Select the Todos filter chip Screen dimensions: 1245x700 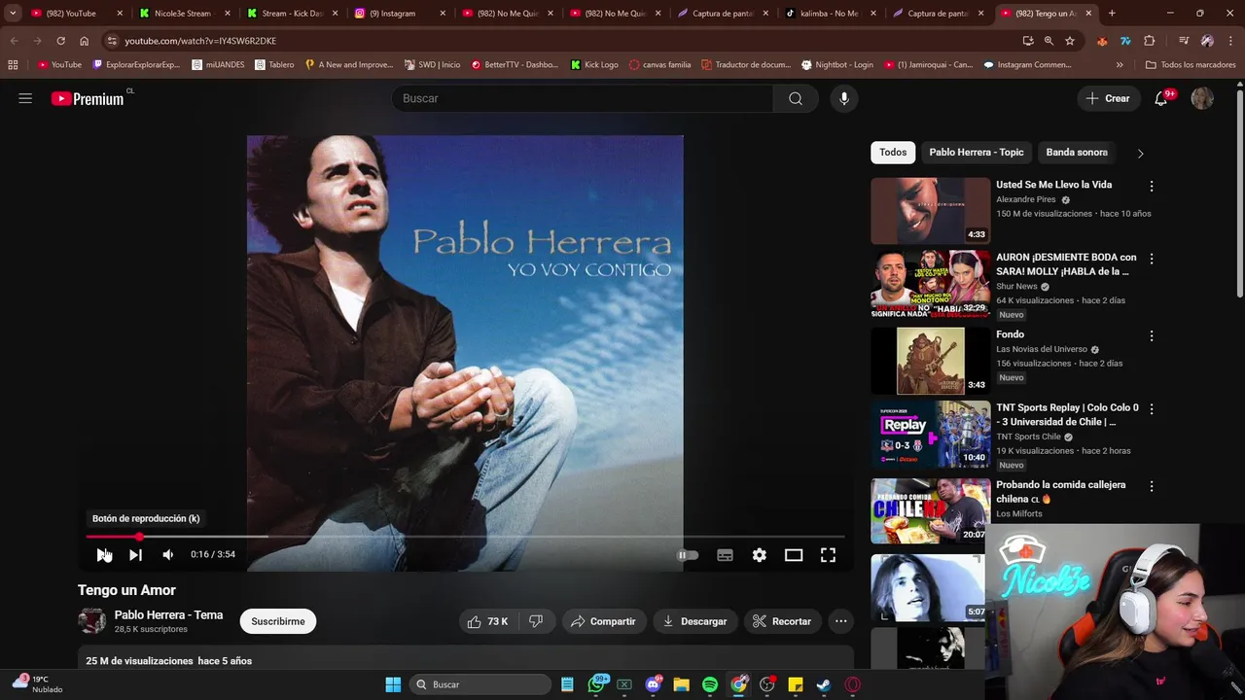click(893, 153)
